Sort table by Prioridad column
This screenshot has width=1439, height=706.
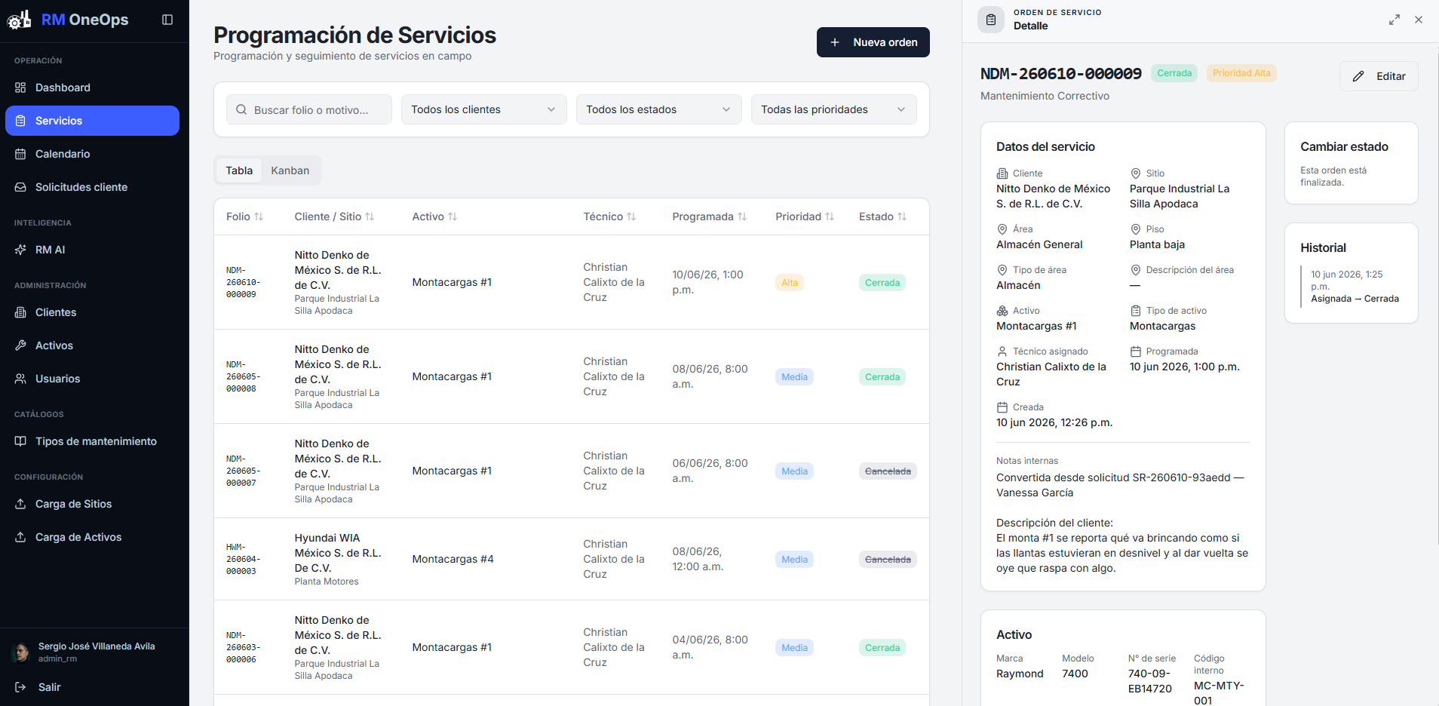tap(805, 216)
